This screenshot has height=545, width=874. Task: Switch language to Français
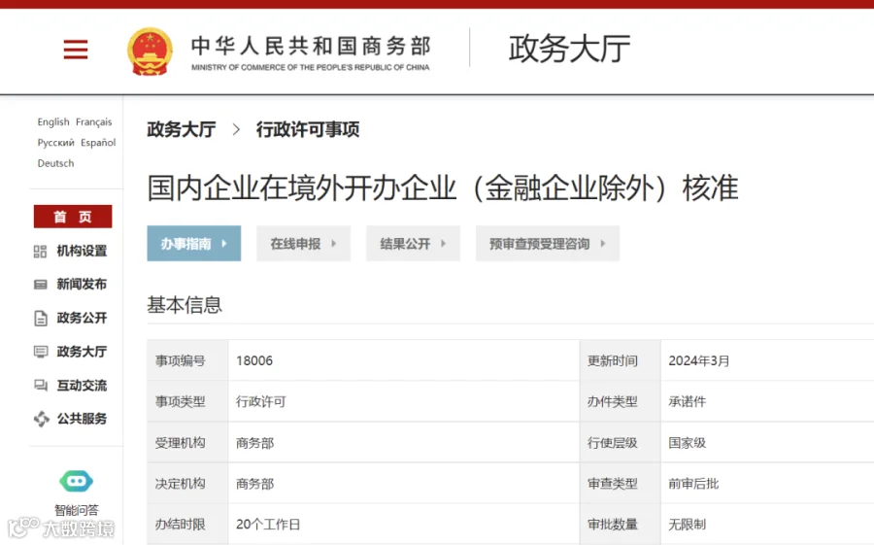pyautogui.click(x=93, y=121)
